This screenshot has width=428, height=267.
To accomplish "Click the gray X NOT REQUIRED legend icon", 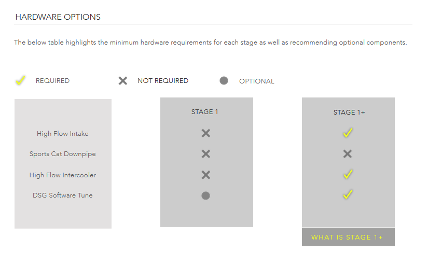I will (123, 81).
